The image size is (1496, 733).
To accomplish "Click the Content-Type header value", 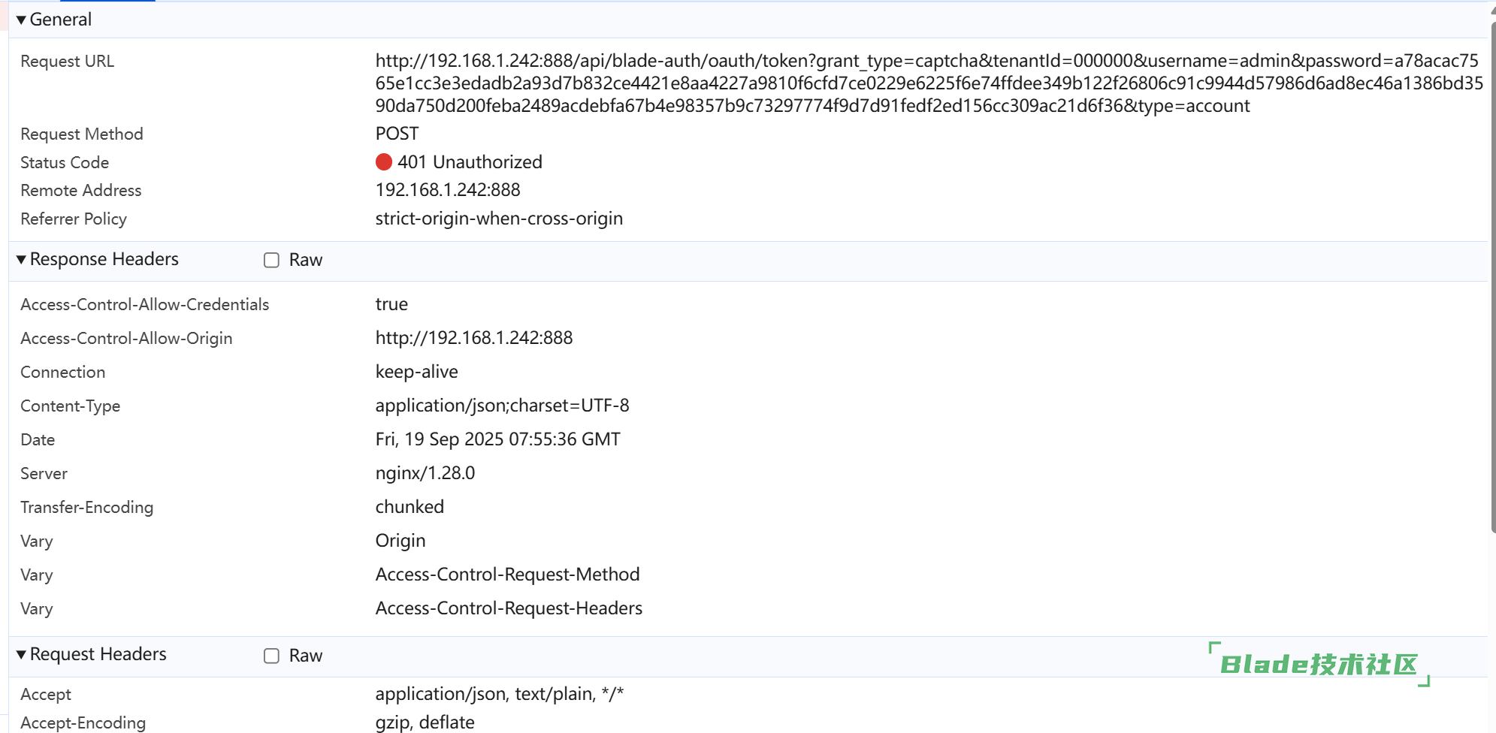I will click(x=502, y=406).
